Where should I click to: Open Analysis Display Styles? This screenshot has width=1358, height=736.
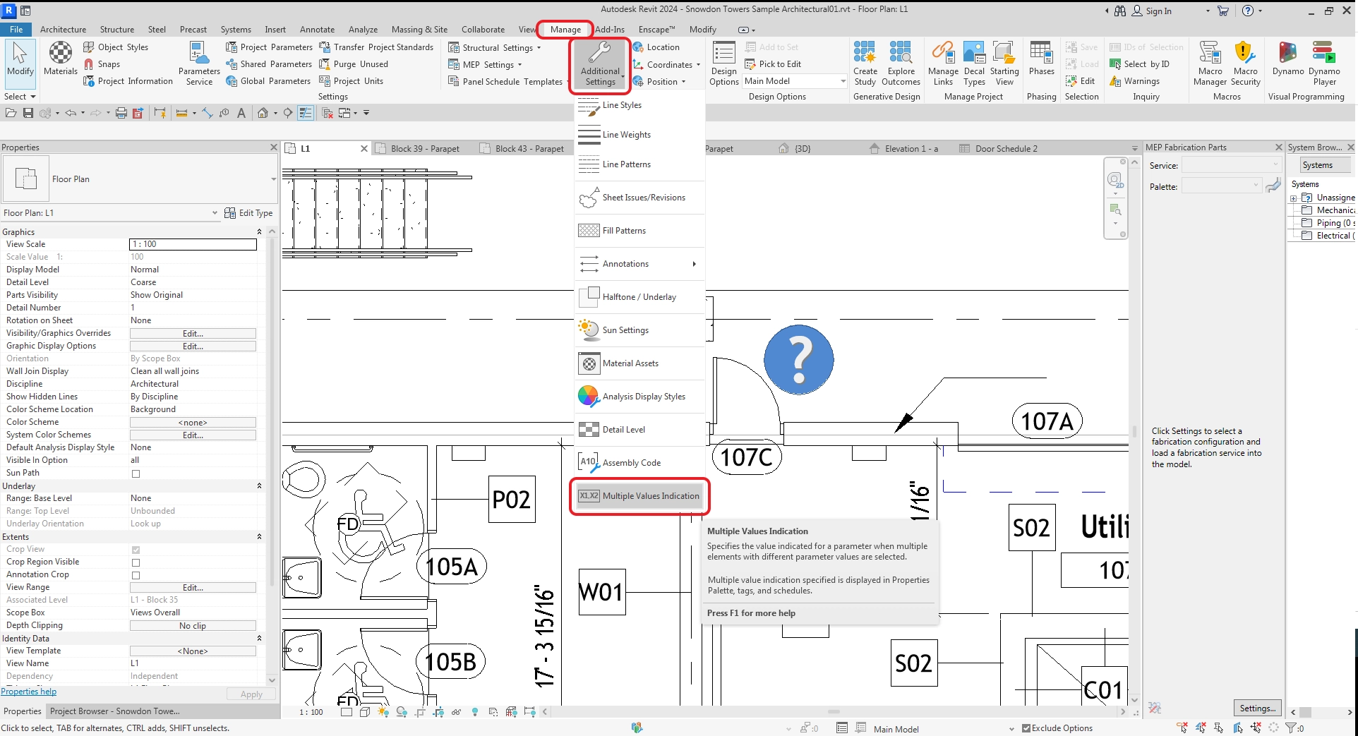tap(639, 397)
